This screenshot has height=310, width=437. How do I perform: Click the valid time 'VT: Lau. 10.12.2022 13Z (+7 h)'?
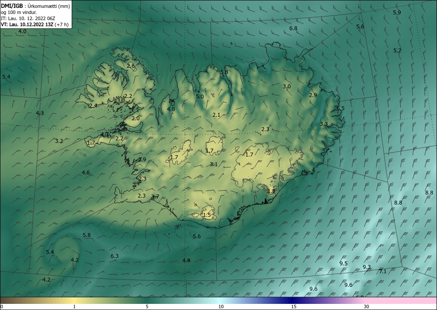35,24
